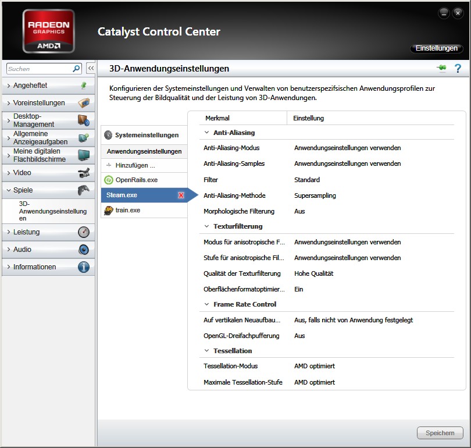Viewport: 471px width, 448px height.
Task: Change vertical refresh wait setting value
Action: pyautogui.click(x=354, y=320)
